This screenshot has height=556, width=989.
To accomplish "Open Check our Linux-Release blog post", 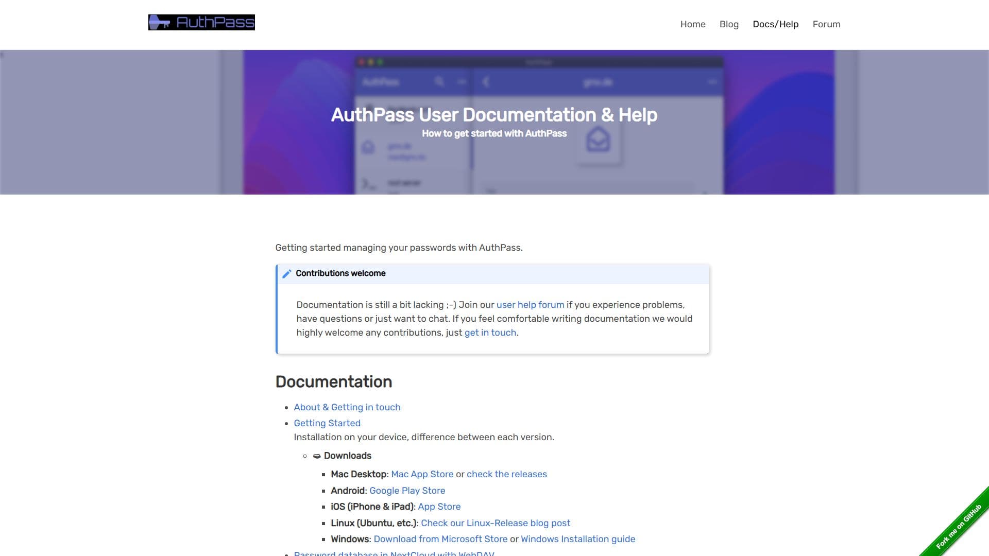I will pyautogui.click(x=496, y=523).
